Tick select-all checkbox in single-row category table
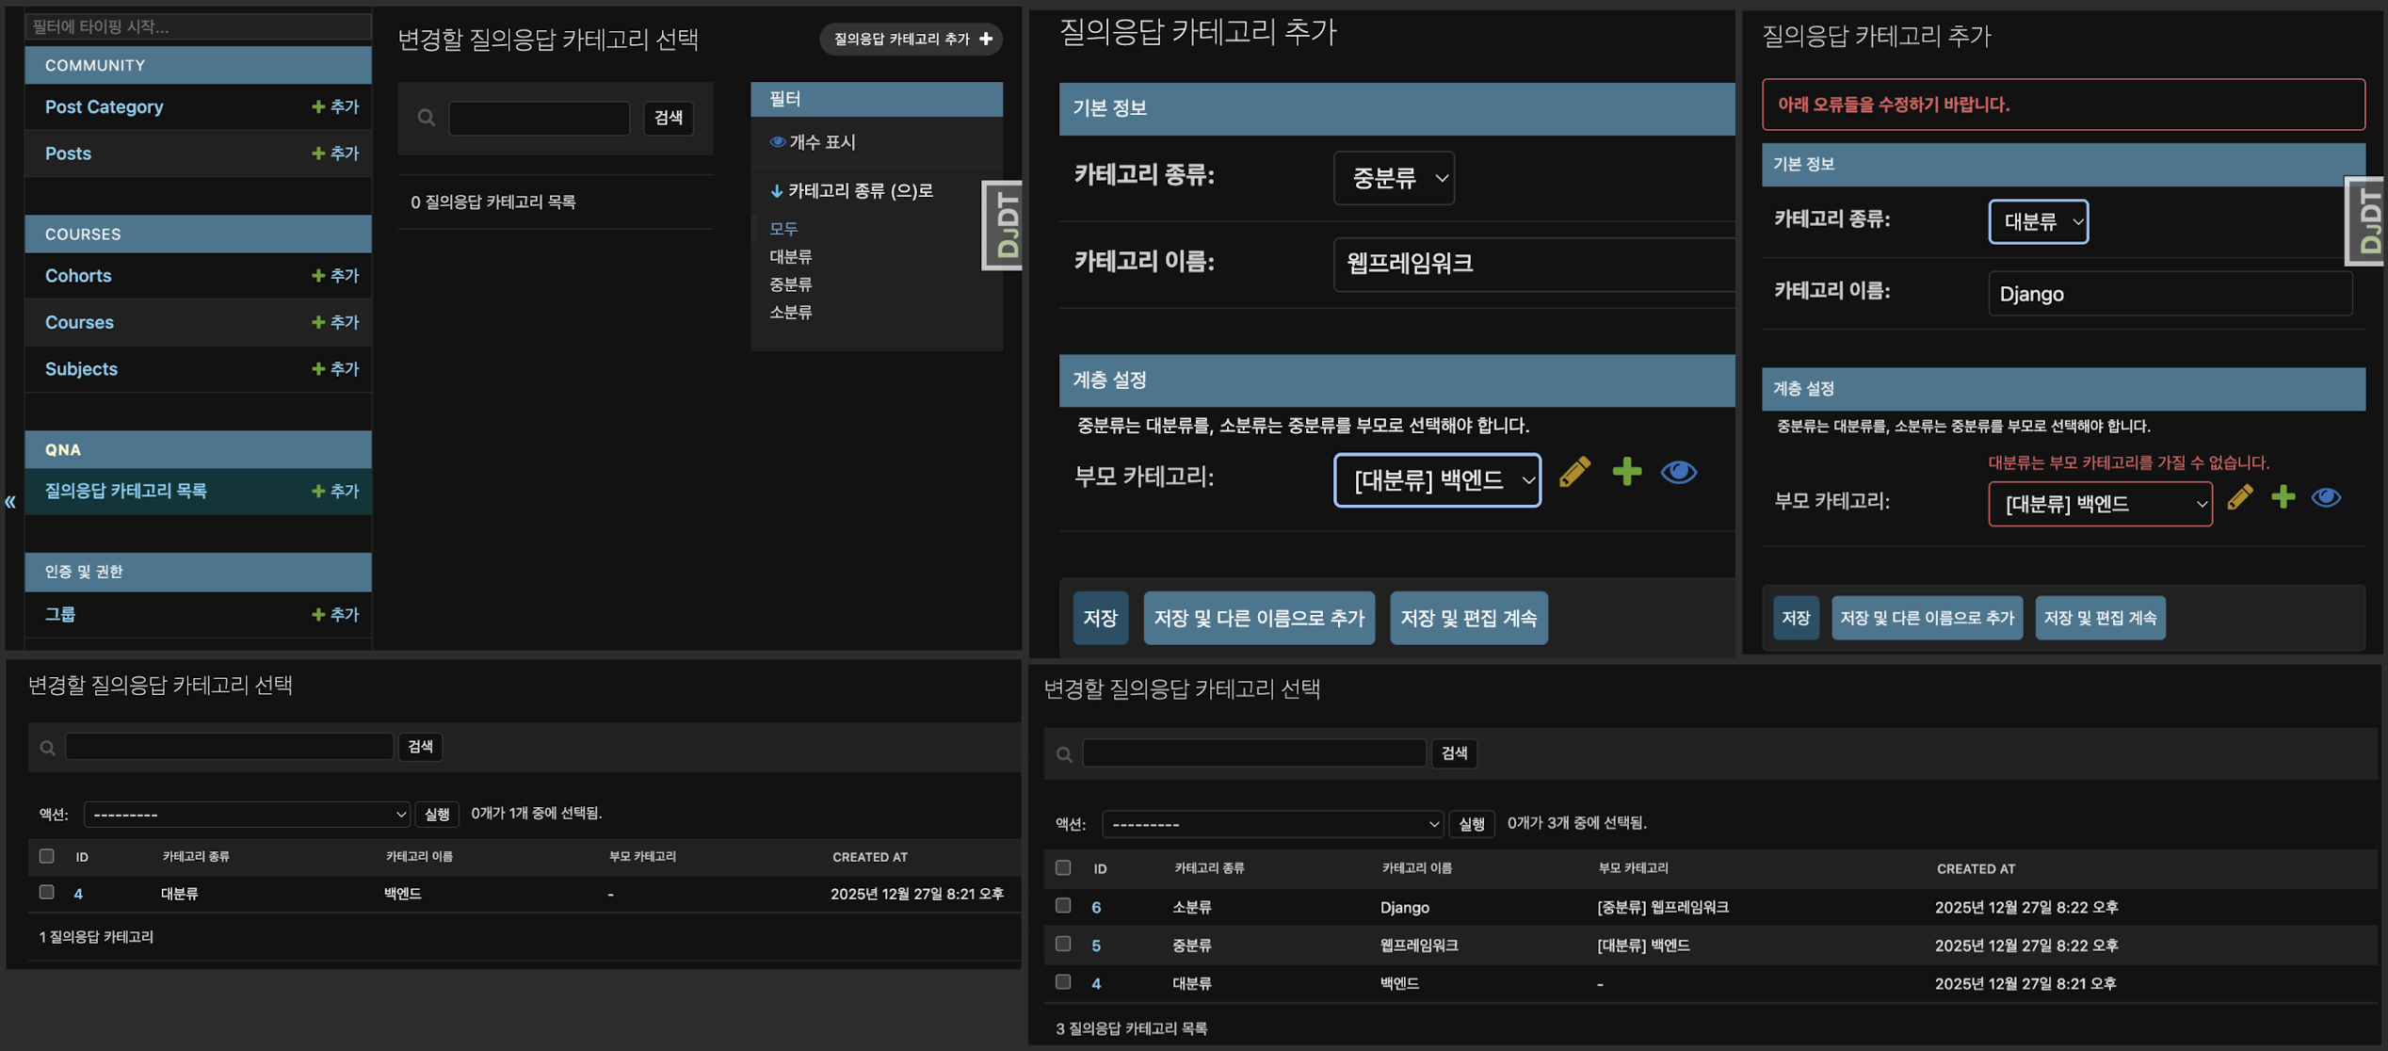Viewport: 2388px width, 1051px height. point(46,856)
